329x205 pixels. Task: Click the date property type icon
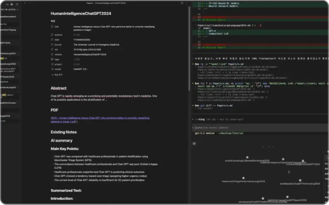tap(52, 40)
